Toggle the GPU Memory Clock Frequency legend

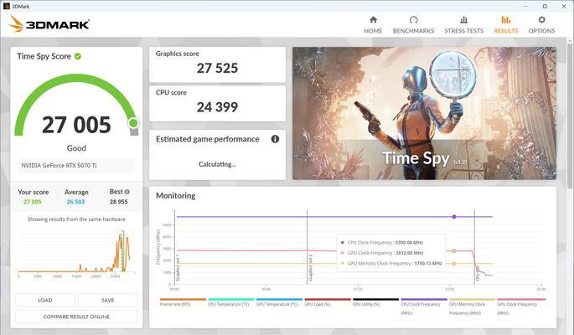coord(472,307)
